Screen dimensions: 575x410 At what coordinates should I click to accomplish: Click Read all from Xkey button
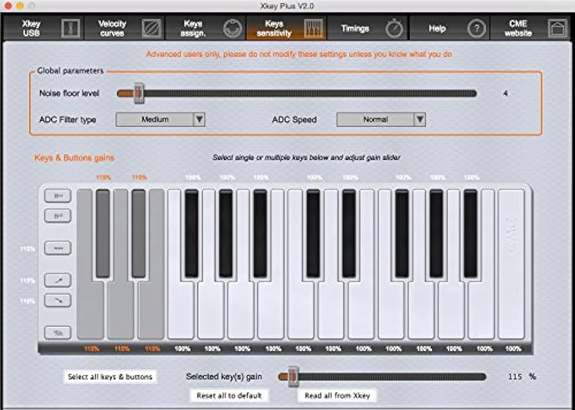(x=337, y=396)
